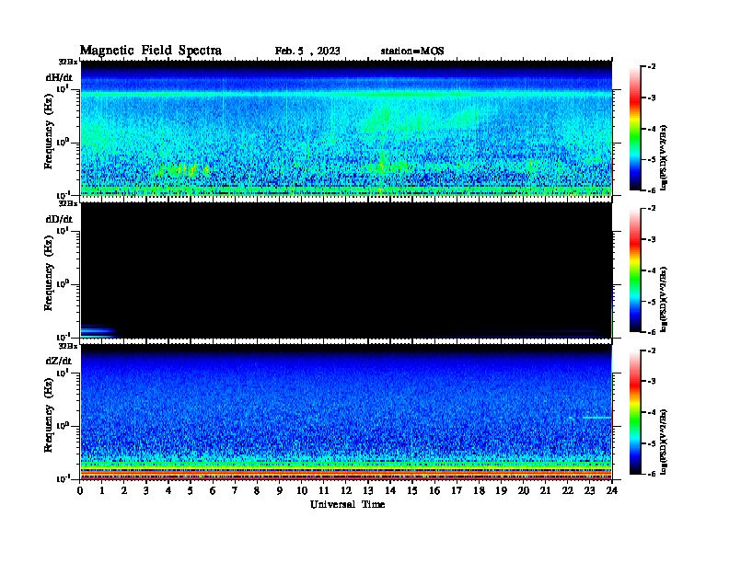Click hour 17 on the Universal Time axis
The image size is (729, 563).
(457, 490)
